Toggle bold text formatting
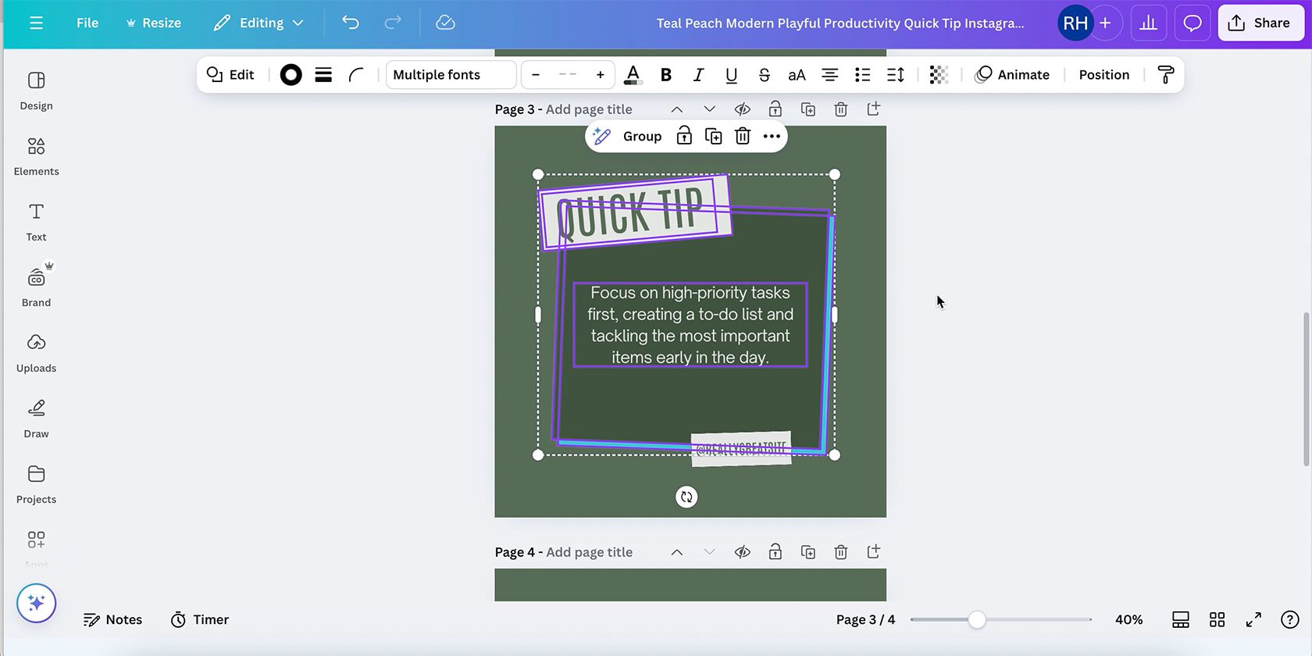Image resolution: width=1312 pixels, height=656 pixels. (x=665, y=75)
